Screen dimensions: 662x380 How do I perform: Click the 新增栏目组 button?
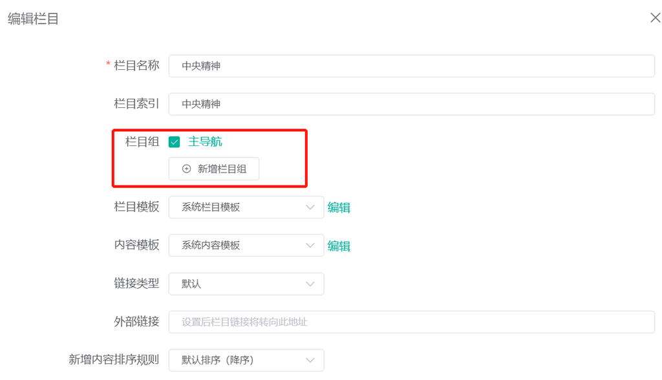[x=214, y=169]
